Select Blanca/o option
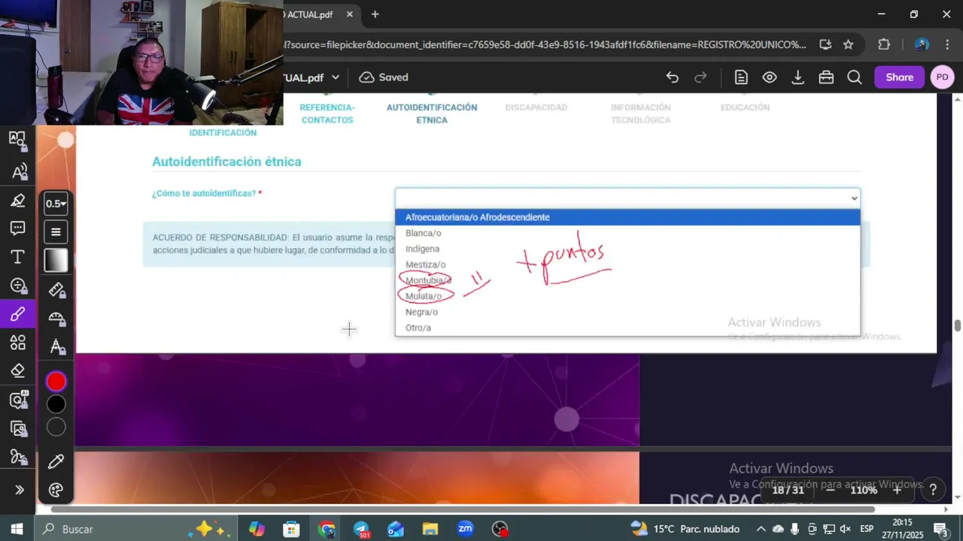 (x=627, y=233)
